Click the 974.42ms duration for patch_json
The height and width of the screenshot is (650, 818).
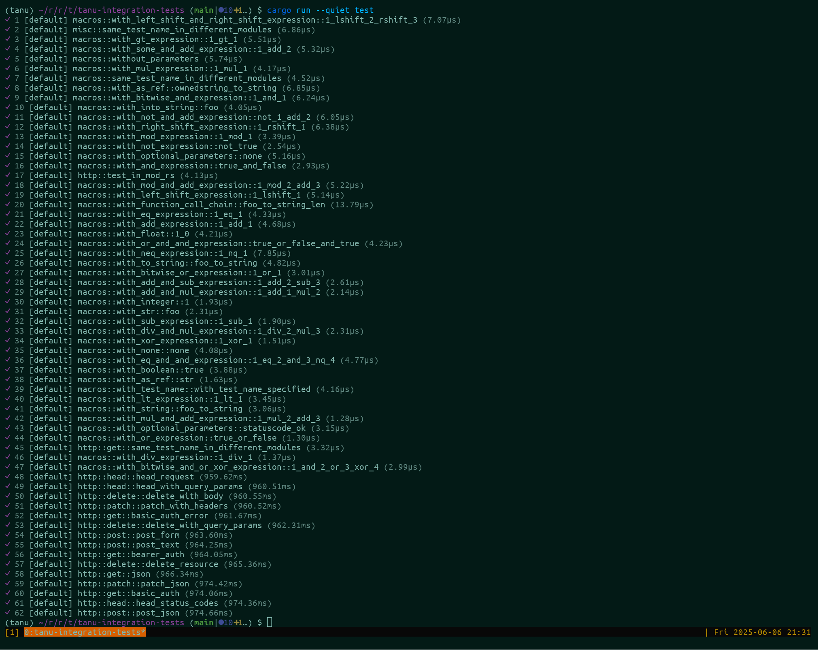218,584
